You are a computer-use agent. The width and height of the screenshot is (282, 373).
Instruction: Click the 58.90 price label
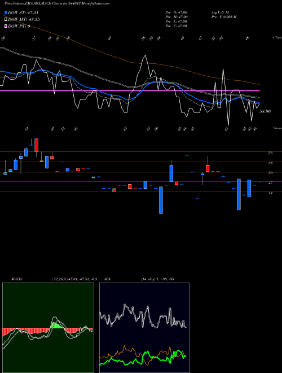click(265, 111)
